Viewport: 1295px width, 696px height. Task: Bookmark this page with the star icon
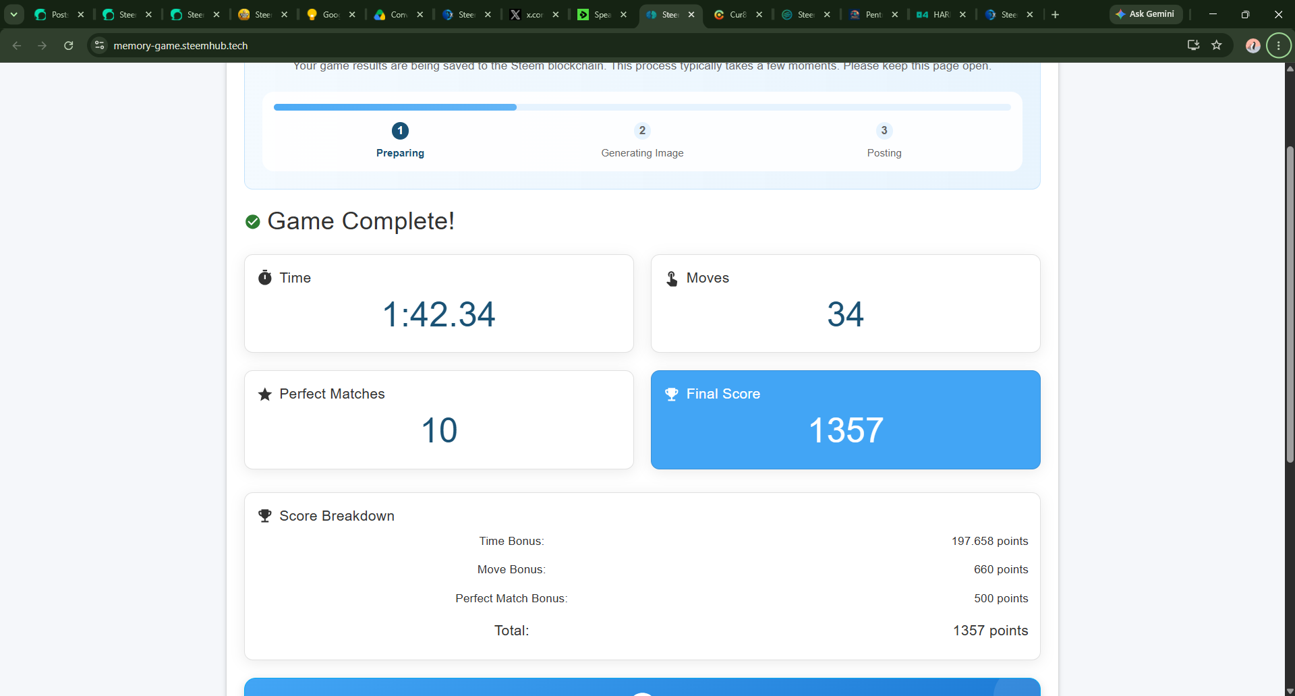pos(1217,45)
